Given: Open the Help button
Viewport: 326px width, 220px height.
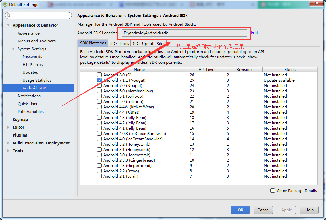Looking at the screenshot, I should (x=309, y=210).
